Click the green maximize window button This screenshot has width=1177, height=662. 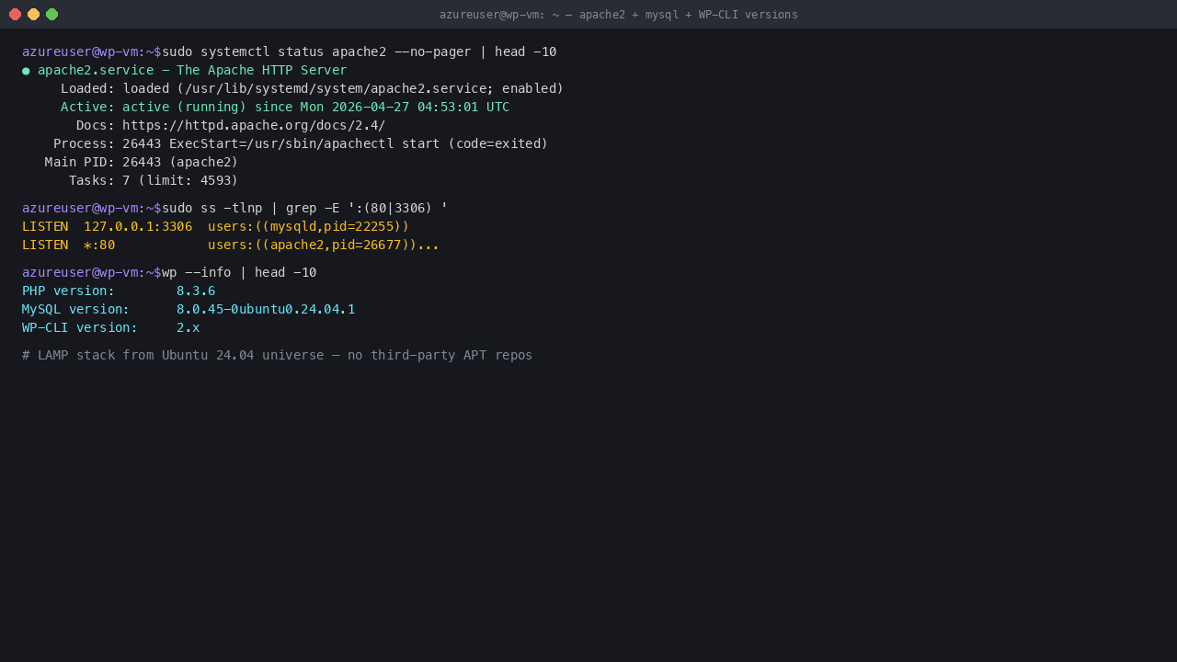click(51, 14)
